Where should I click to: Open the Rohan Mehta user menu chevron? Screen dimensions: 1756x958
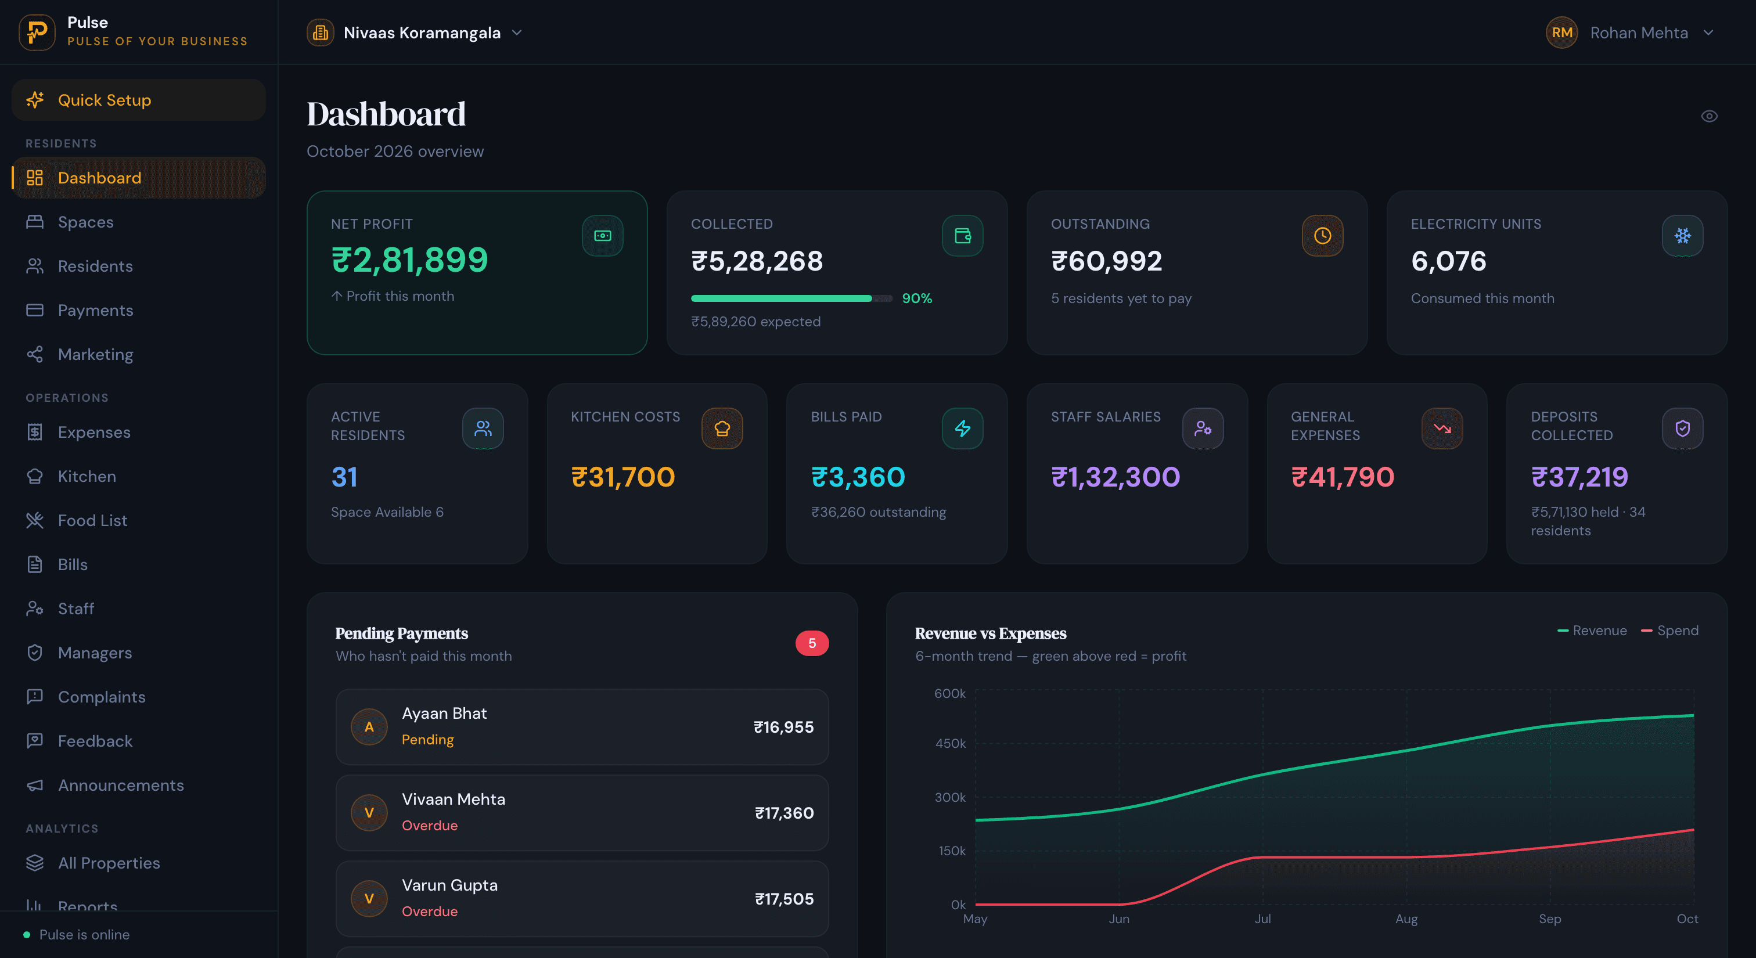[x=1708, y=33]
